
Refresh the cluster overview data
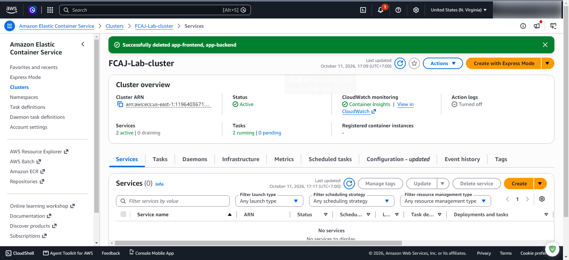point(400,63)
